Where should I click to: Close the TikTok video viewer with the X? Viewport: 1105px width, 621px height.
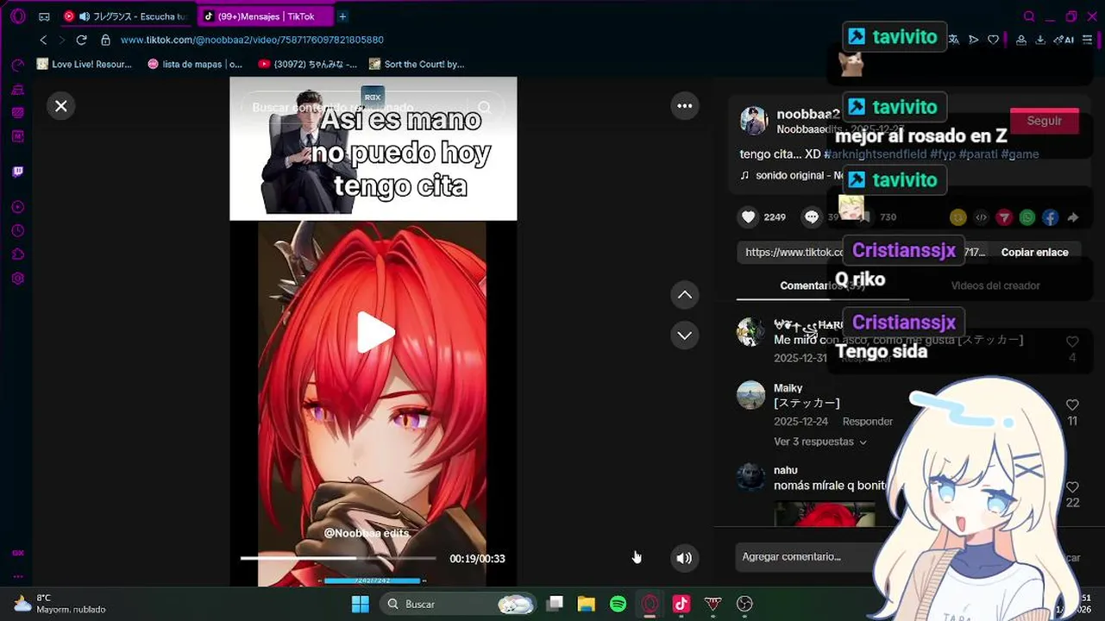(x=60, y=106)
